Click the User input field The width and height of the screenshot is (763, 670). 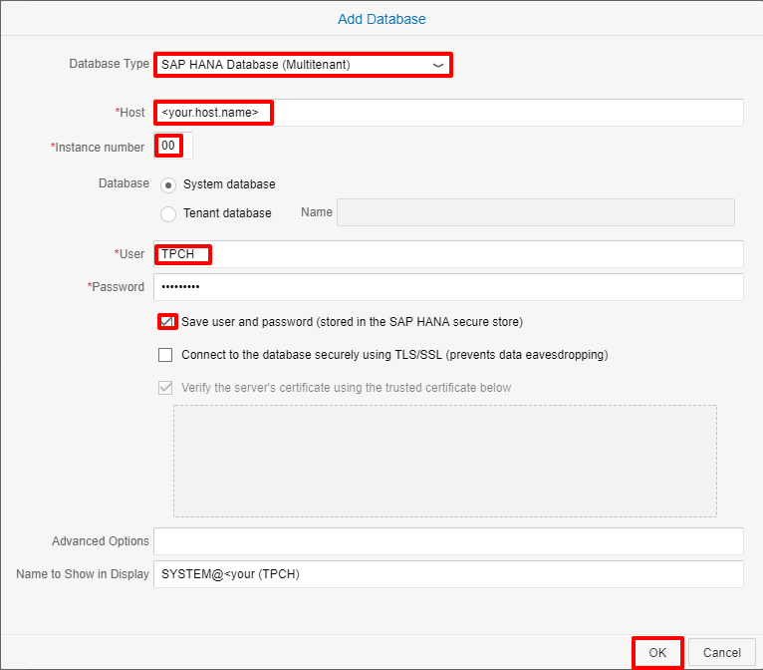click(x=448, y=254)
